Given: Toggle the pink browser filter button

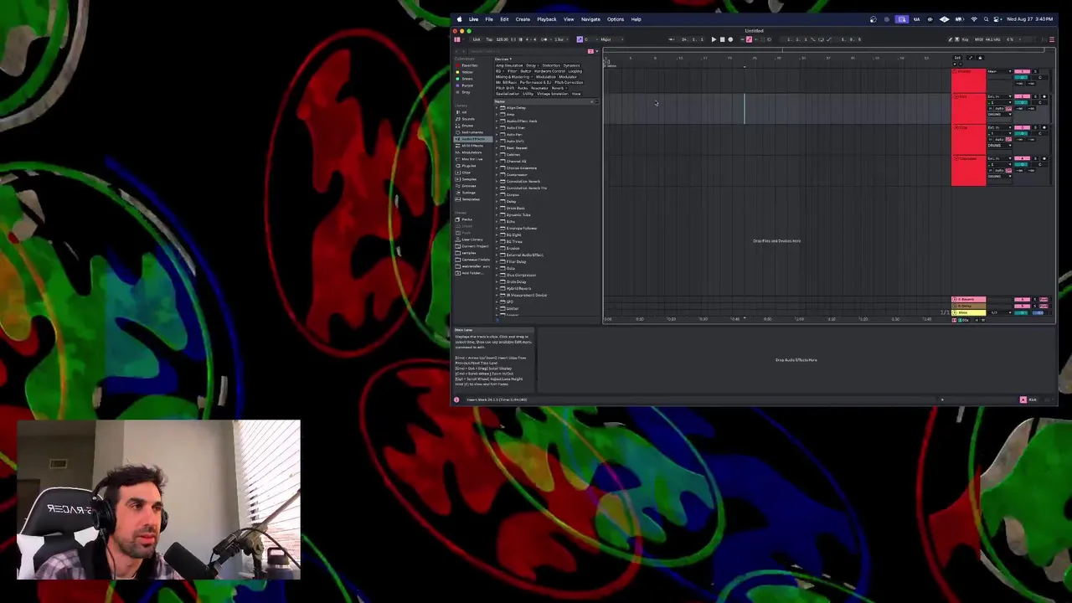Looking at the screenshot, I should (590, 51).
